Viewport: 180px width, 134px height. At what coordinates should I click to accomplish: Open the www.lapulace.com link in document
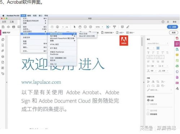pyautogui.click(x=41, y=82)
